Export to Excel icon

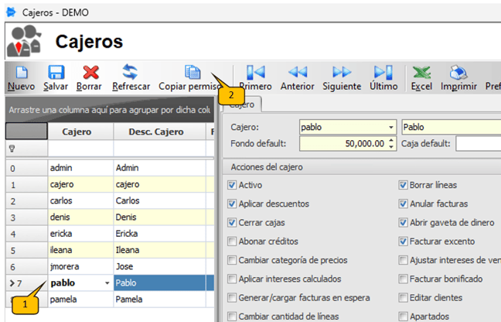tap(421, 72)
